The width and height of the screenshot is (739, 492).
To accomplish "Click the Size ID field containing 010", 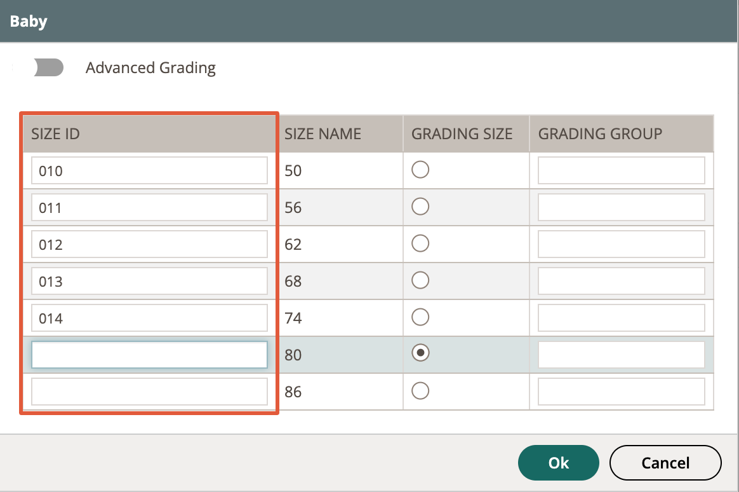I will click(x=149, y=170).
